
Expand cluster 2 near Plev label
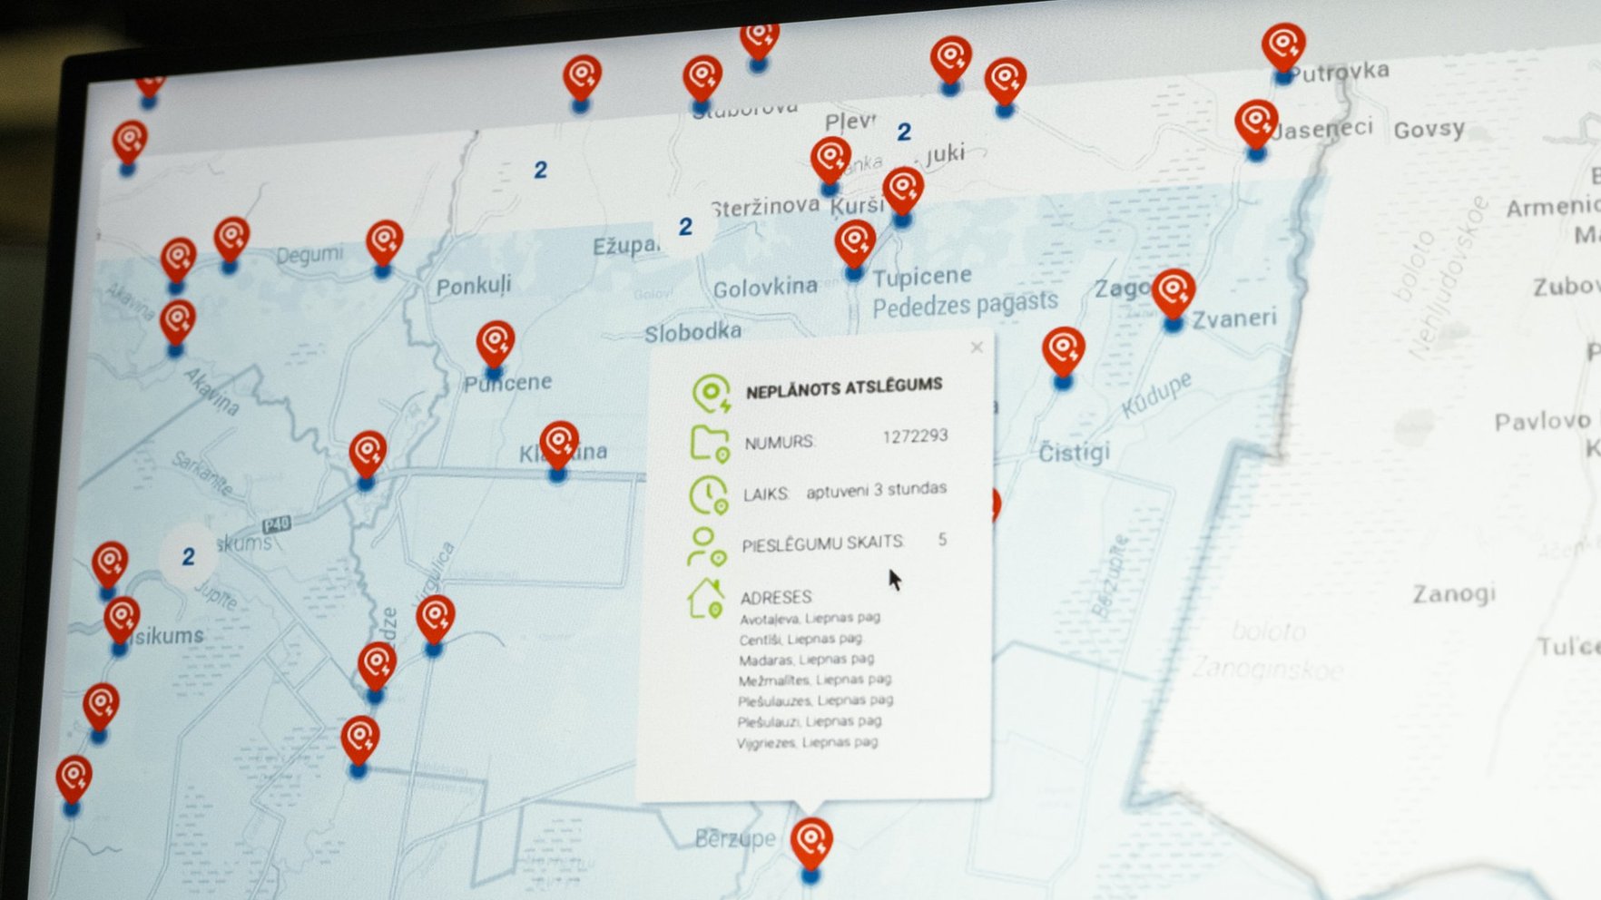point(904,132)
